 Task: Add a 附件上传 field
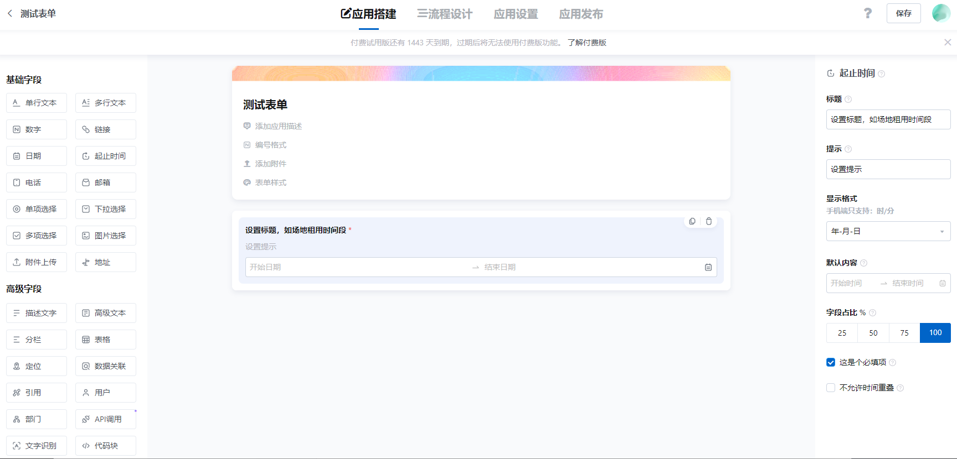(x=37, y=262)
